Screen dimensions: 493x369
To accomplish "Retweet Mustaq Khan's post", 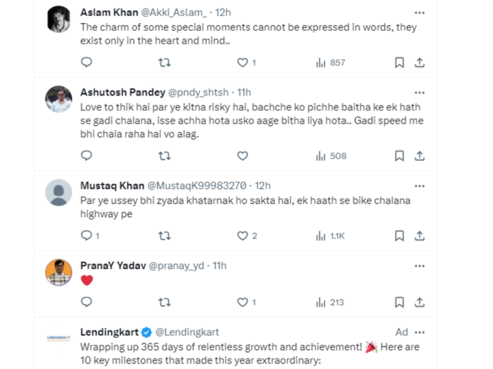I will tap(164, 235).
